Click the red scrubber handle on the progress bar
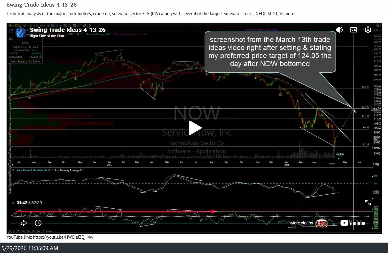 point(213,212)
